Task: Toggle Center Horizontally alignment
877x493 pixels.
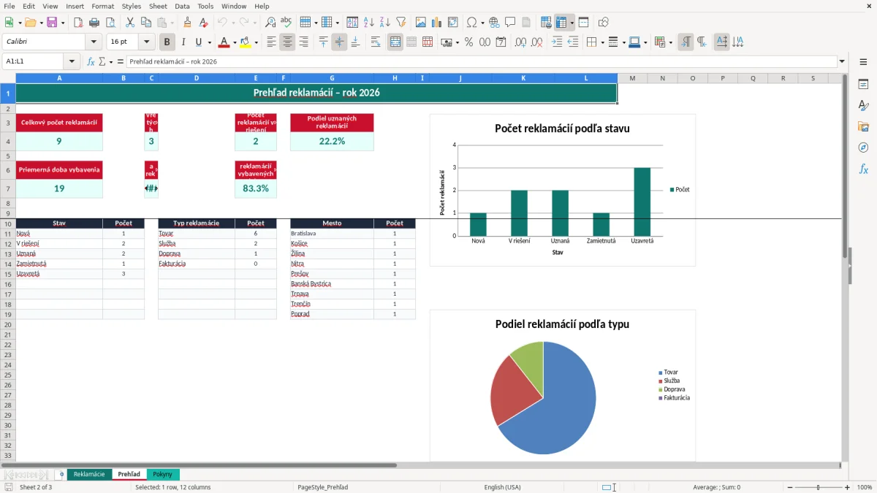Action: coord(287,42)
